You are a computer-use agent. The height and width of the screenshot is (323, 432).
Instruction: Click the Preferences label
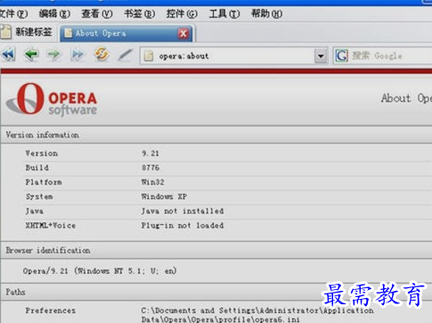[x=51, y=311]
